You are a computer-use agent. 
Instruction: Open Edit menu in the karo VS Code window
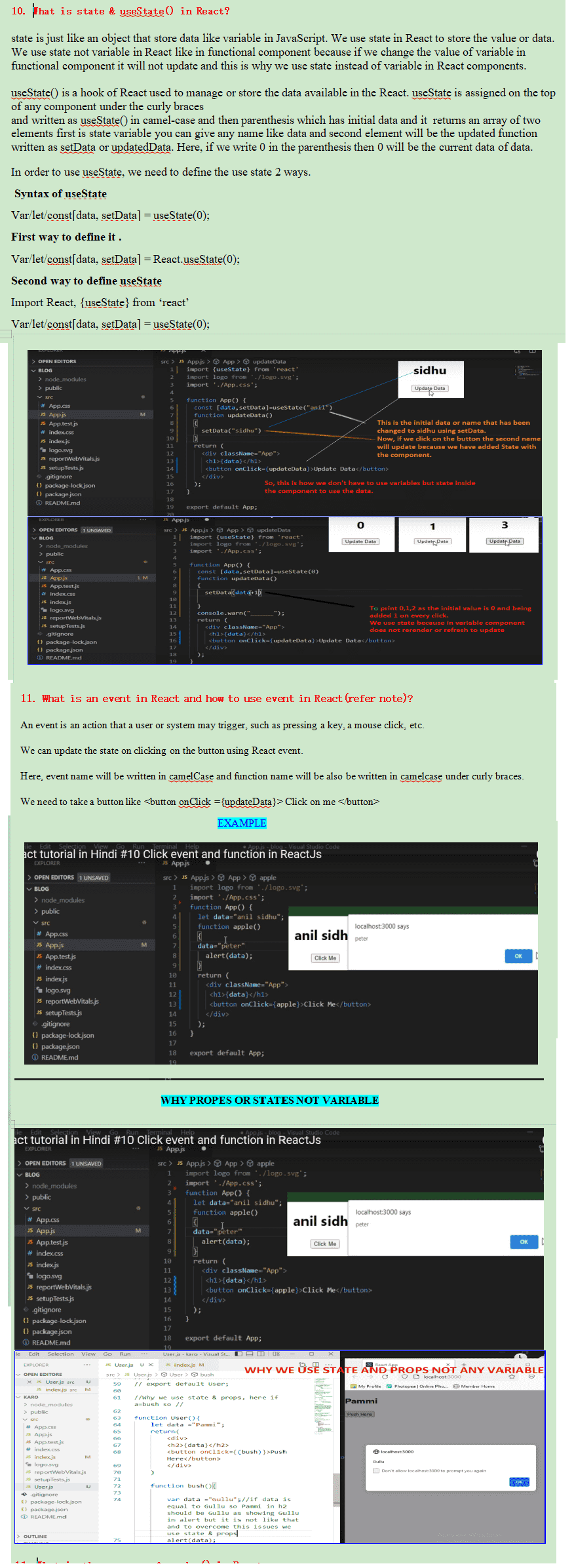34,1354
